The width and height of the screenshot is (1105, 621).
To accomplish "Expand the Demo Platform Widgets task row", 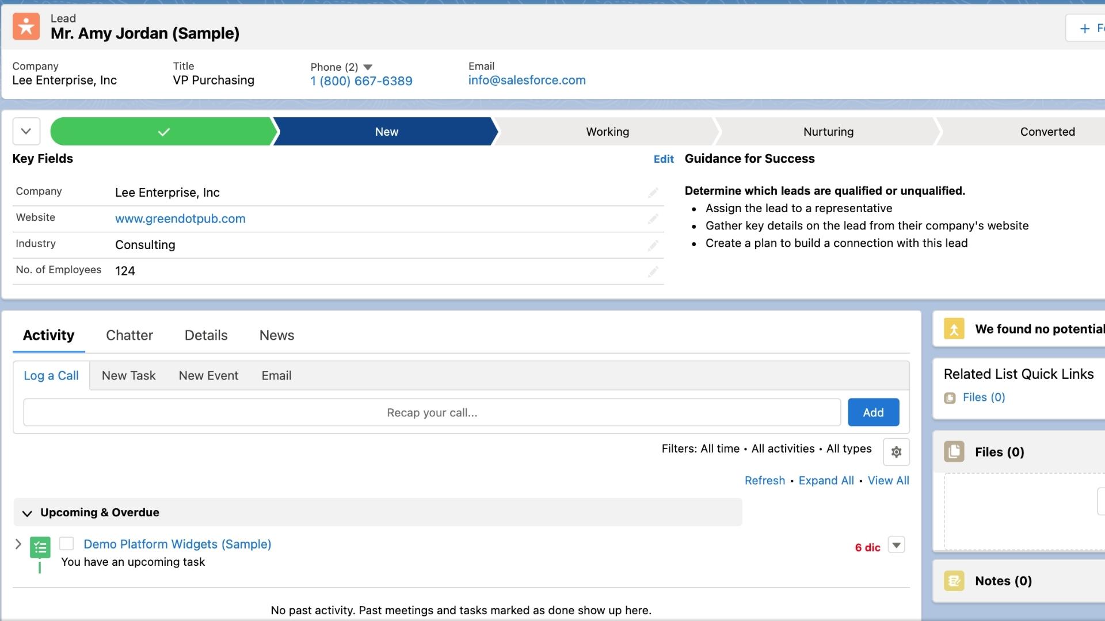I will [x=18, y=544].
